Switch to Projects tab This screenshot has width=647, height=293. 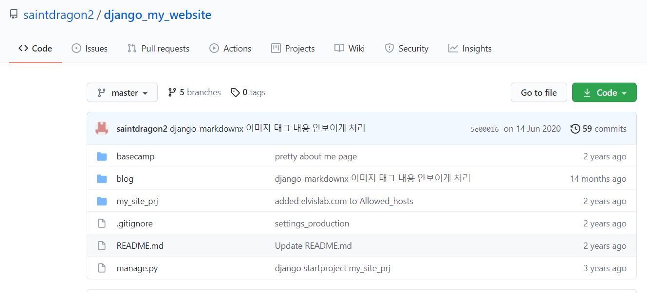[x=293, y=49]
